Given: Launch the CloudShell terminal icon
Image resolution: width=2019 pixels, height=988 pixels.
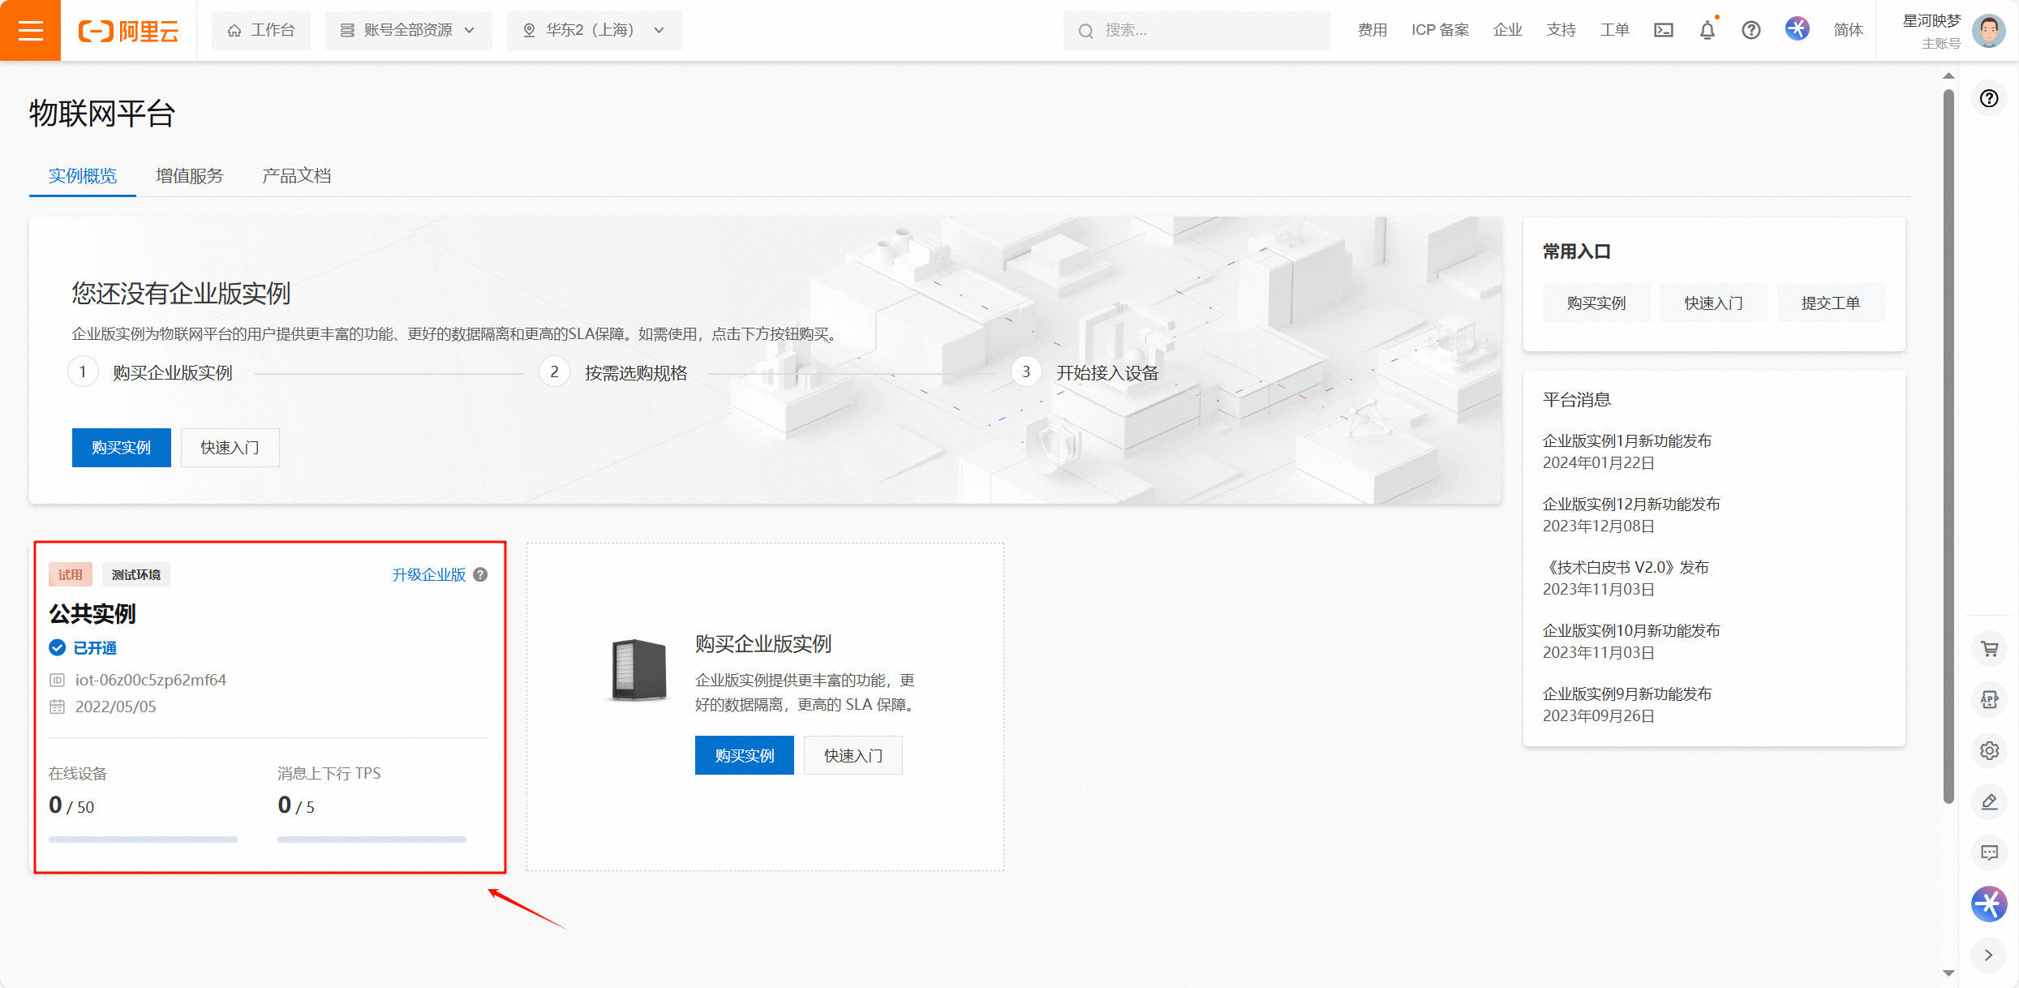Looking at the screenshot, I should pos(1664,30).
